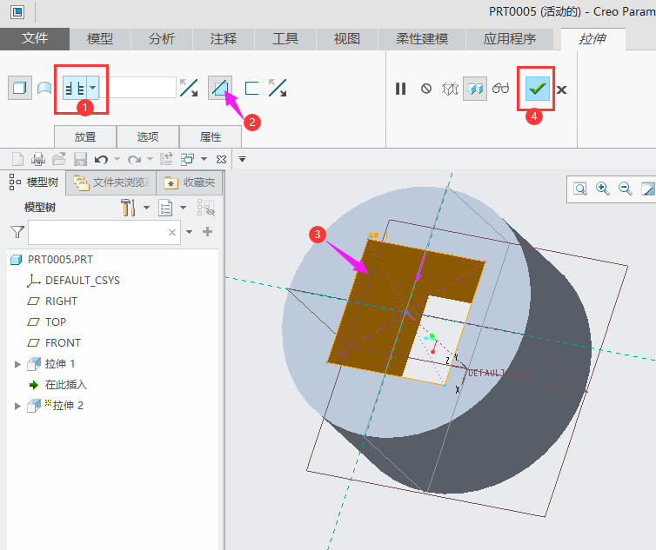Image resolution: width=656 pixels, height=550 pixels.
Task: Click the glasses feature preview icon
Action: pyautogui.click(x=500, y=89)
